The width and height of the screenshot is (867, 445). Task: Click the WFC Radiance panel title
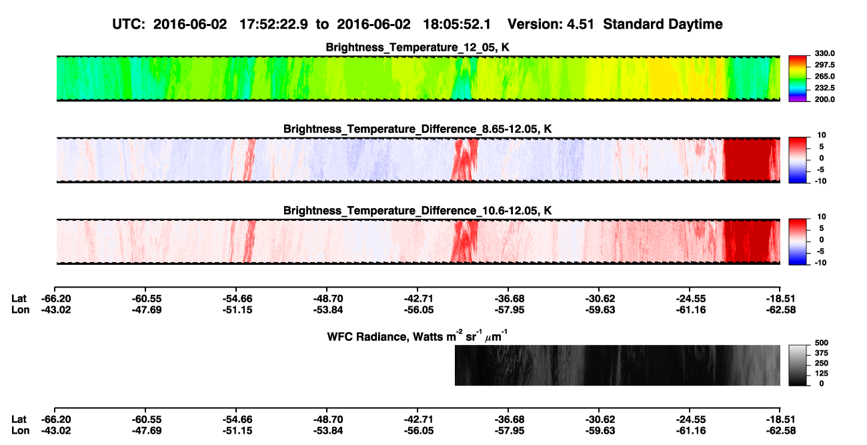[419, 336]
